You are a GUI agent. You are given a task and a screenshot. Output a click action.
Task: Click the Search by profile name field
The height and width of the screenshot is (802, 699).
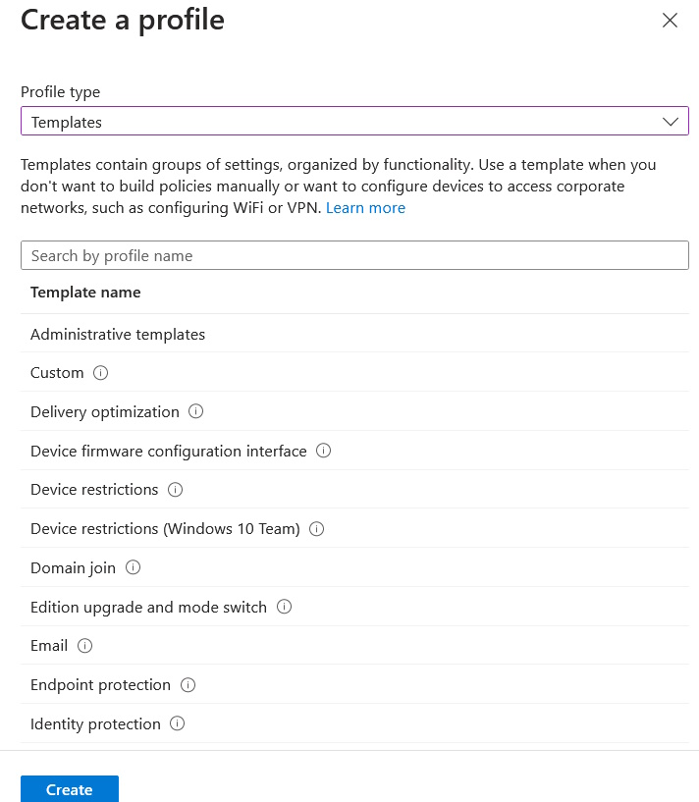click(354, 255)
